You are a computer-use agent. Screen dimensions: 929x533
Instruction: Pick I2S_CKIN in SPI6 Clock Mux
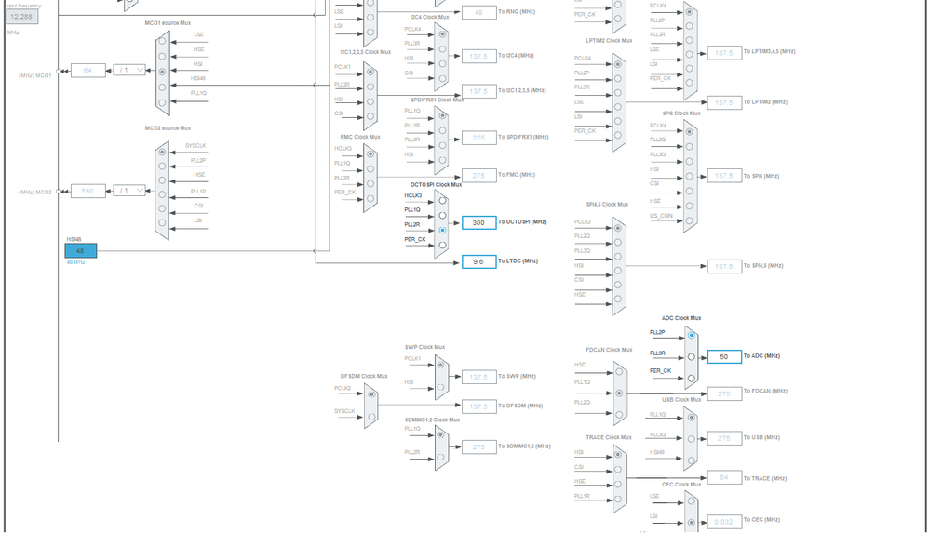click(x=690, y=220)
